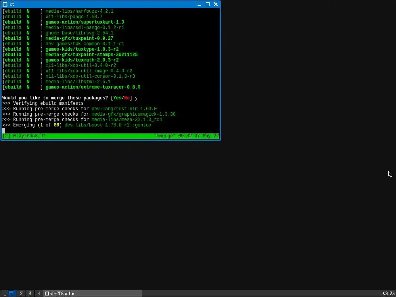Image resolution: width=396 pixels, height=297 pixels.
Task: Click the package 'x11-libs/xcb-util-image-0.4.0-r2'
Action: [89, 71]
